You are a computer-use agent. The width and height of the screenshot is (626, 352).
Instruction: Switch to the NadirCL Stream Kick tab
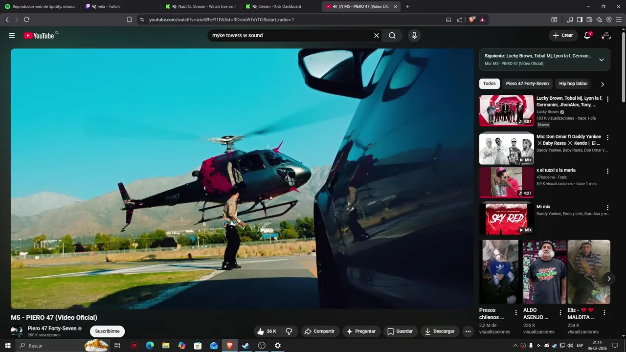(x=201, y=6)
